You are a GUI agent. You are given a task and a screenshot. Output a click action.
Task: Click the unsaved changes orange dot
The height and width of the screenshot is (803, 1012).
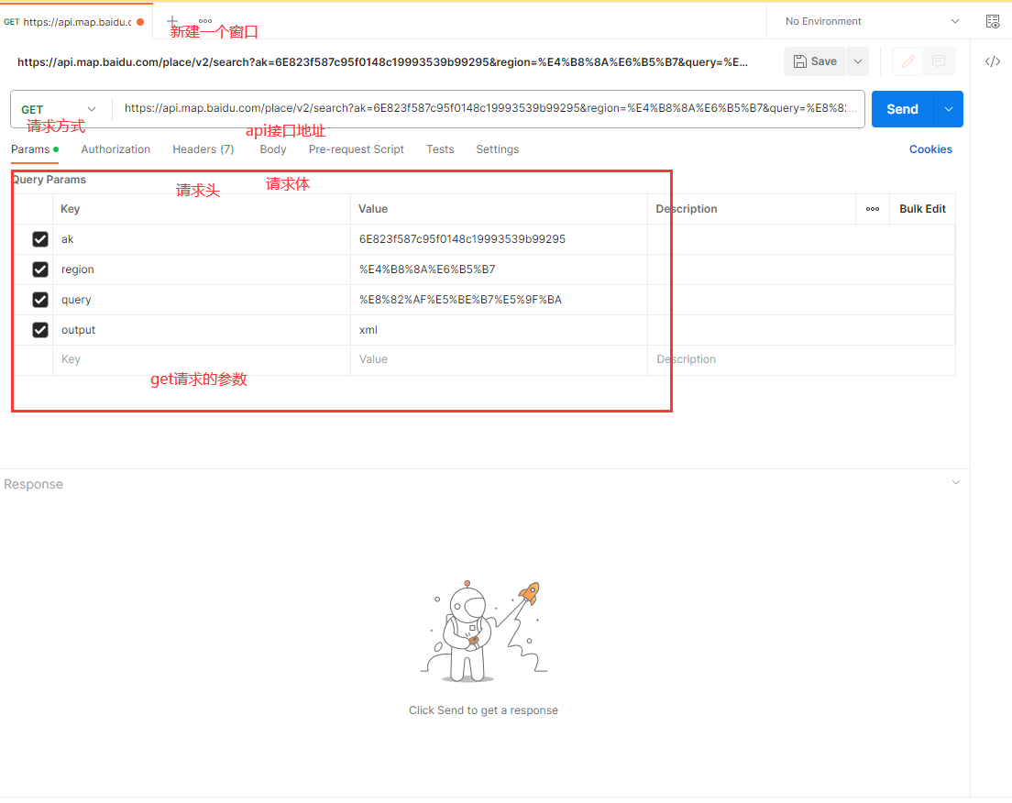coord(140,22)
